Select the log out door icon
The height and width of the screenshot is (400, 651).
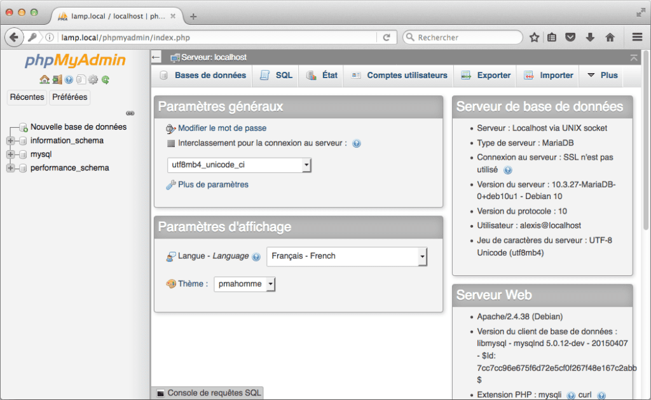[57, 79]
